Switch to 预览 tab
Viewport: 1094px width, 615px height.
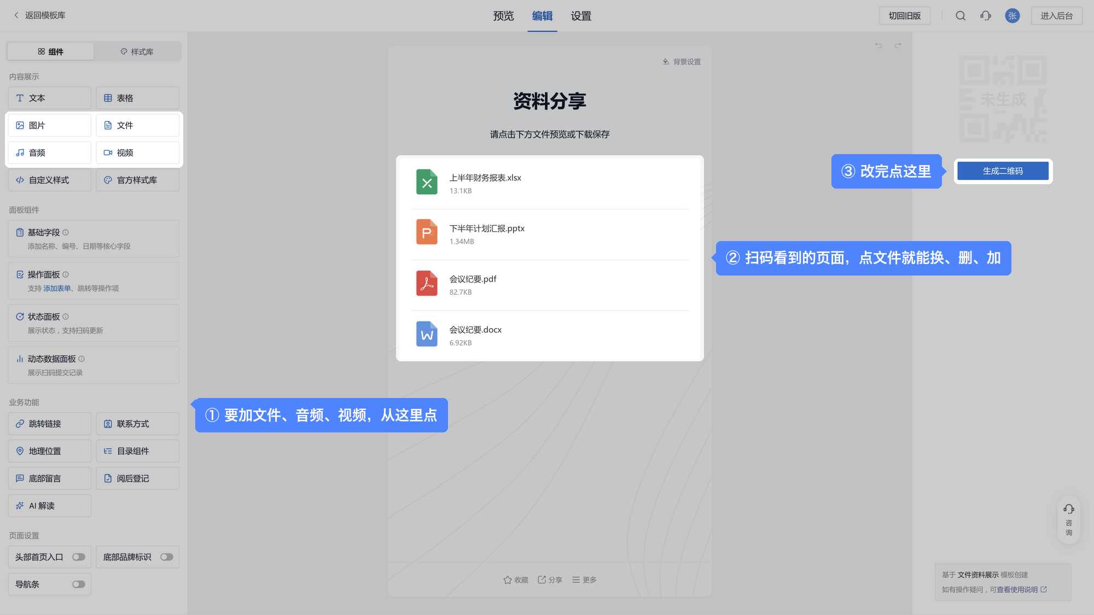tap(503, 16)
